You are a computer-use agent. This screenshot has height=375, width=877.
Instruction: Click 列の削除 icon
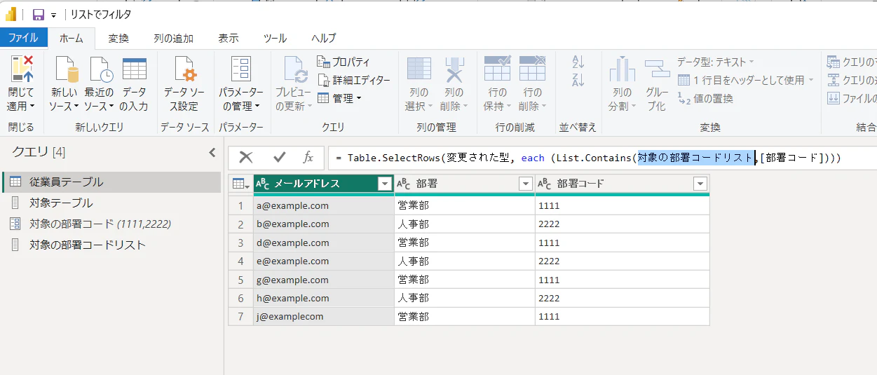(454, 69)
